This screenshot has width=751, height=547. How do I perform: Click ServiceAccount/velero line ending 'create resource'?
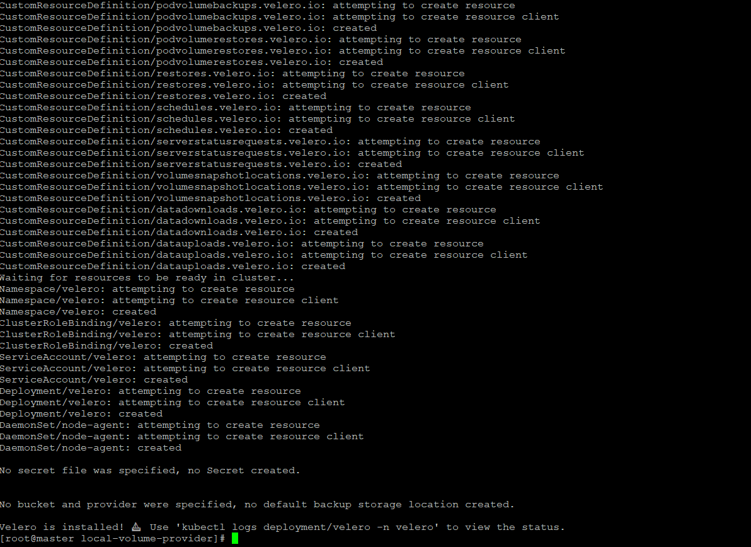click(x=163, y=357)
